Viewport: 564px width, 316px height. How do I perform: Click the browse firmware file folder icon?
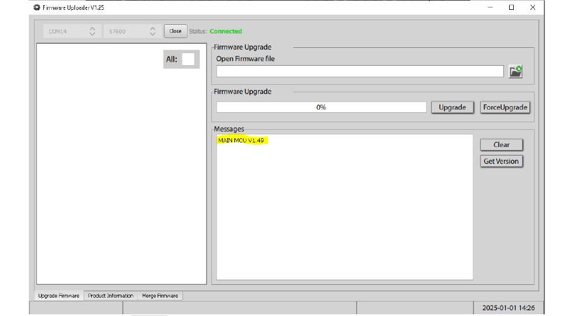[x=515, y=72]
